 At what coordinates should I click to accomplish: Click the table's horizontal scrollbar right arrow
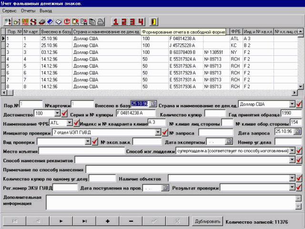(x=295, y=93)
